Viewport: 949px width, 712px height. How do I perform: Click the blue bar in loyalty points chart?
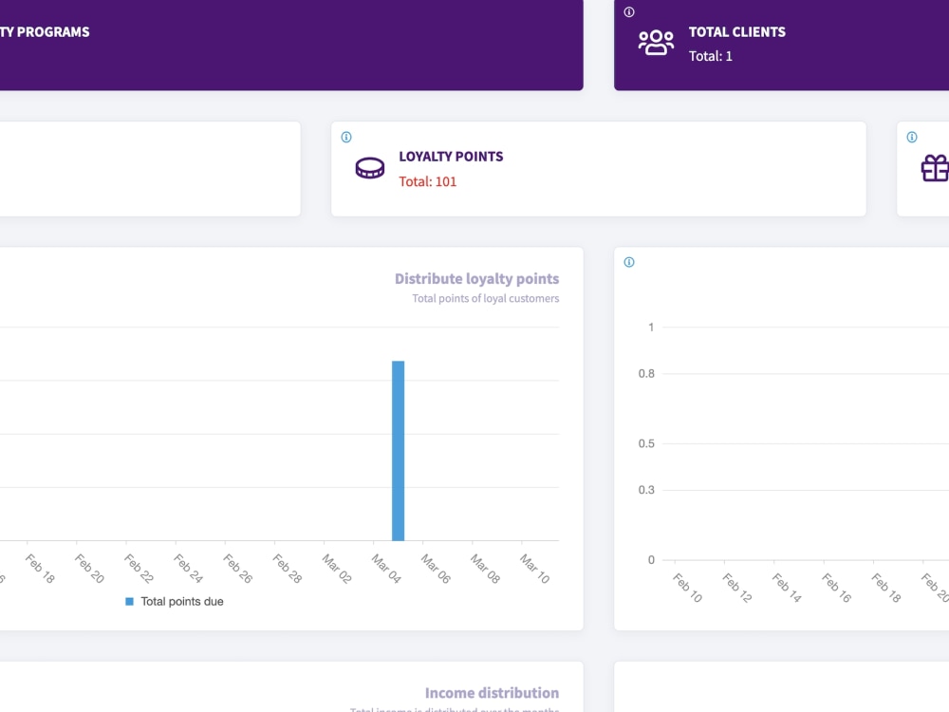(x=399, y=450)
